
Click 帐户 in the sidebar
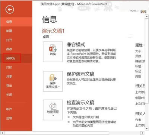(9, 109)
